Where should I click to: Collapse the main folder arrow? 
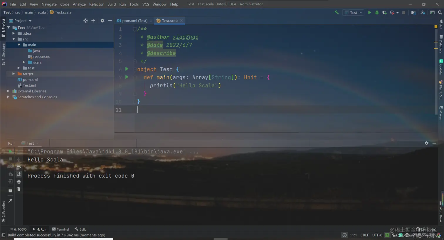[19, 45]
